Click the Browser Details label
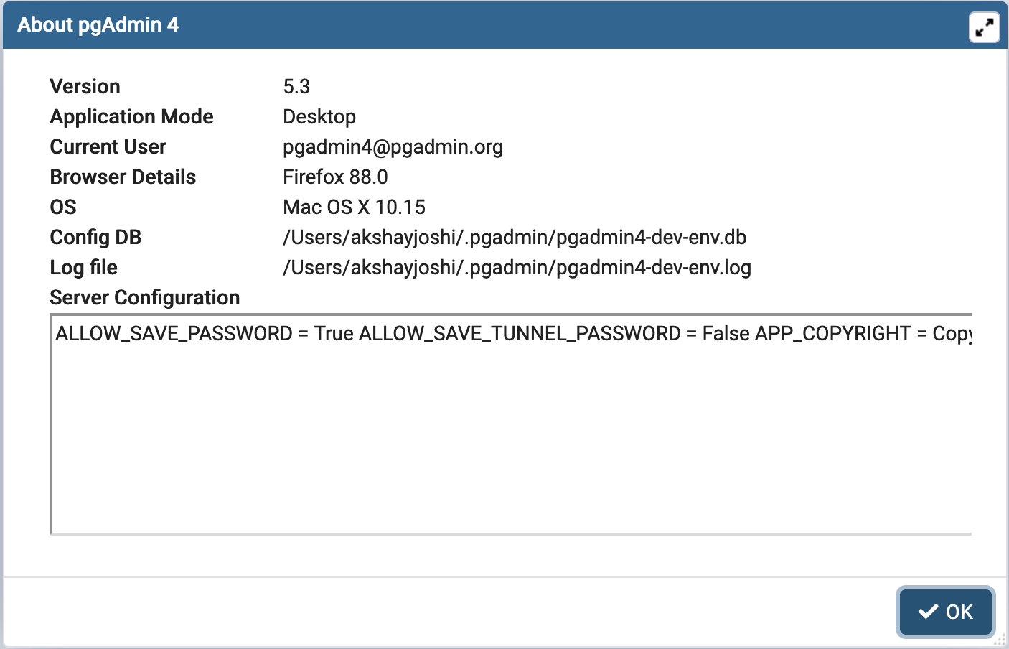Screen dimensions: 1009x649 (123, 177)
